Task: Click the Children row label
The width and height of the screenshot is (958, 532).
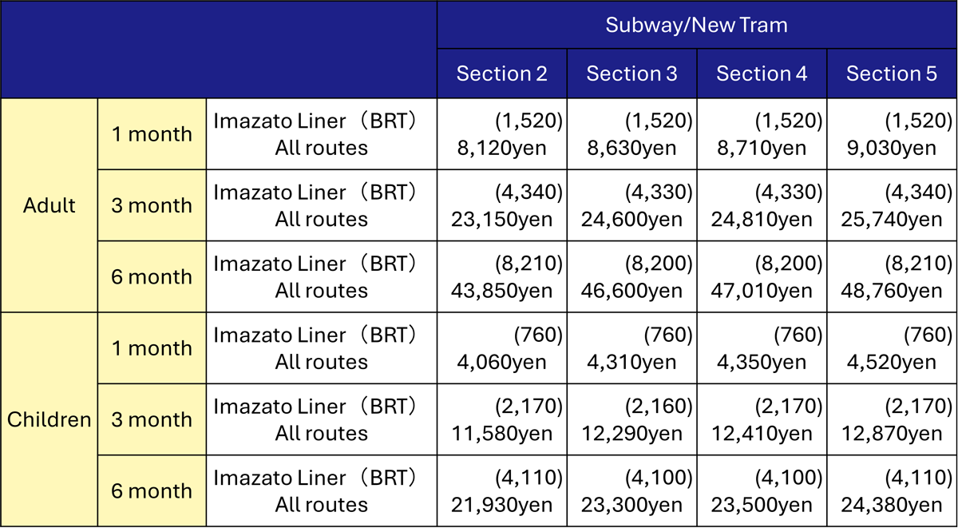Action: [x=49, y=419]
